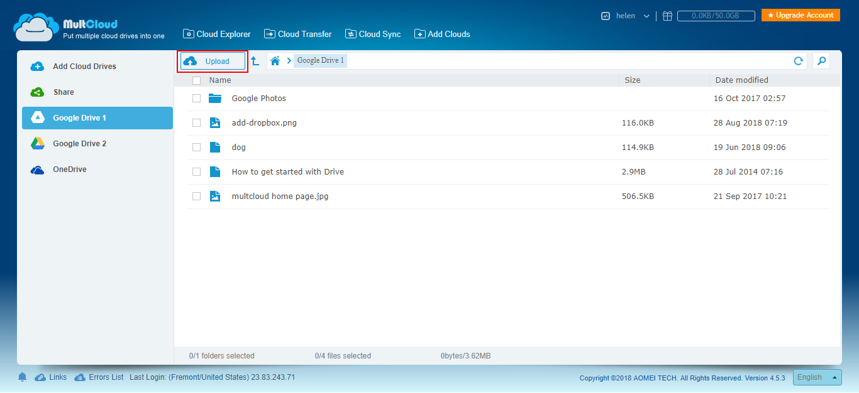Click the How to get started file icon
This screenshot has width=859, height=393.
[x=215, y=171]
